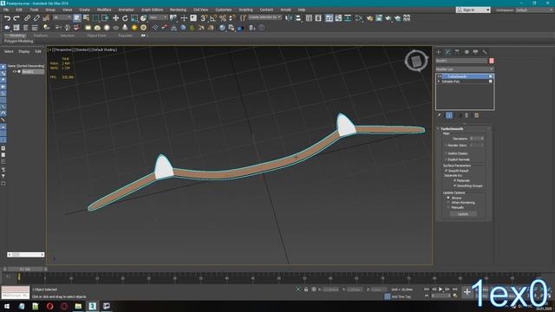Open the Animation menu
This screenshot has height=312, width=555.
point(127,10)
